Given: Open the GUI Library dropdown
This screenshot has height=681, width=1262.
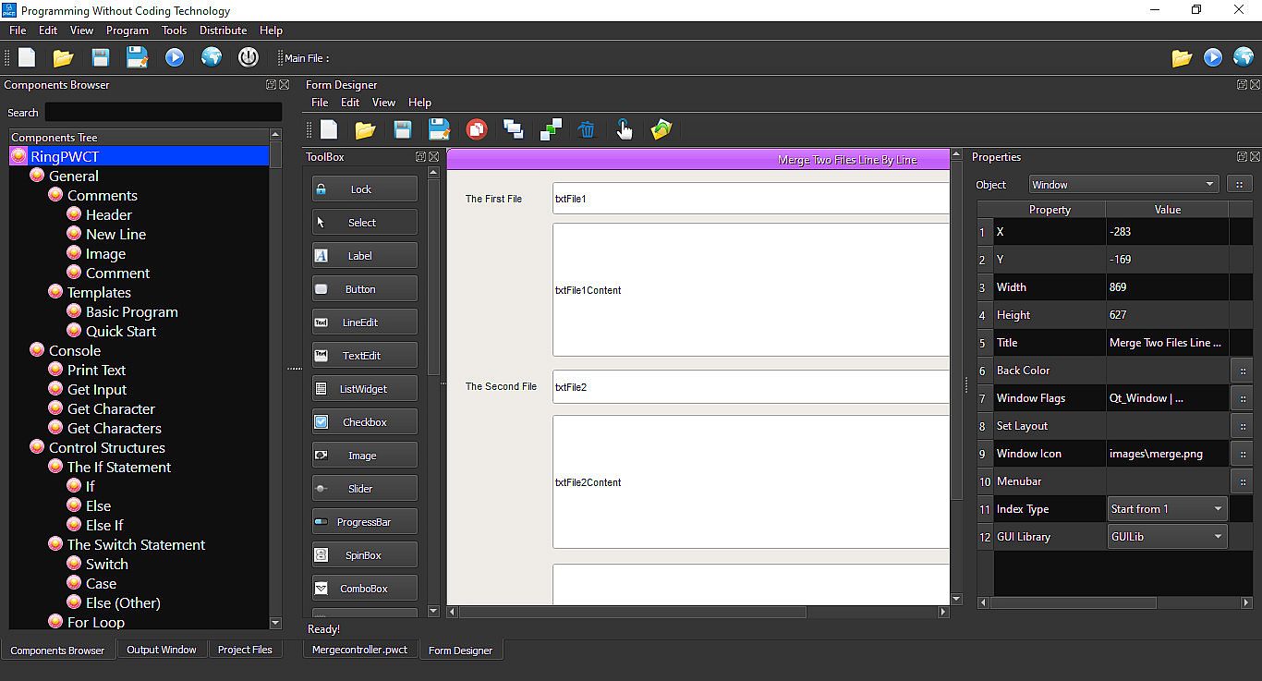Looking at the screenshot, I should [x=1167, y=537].
